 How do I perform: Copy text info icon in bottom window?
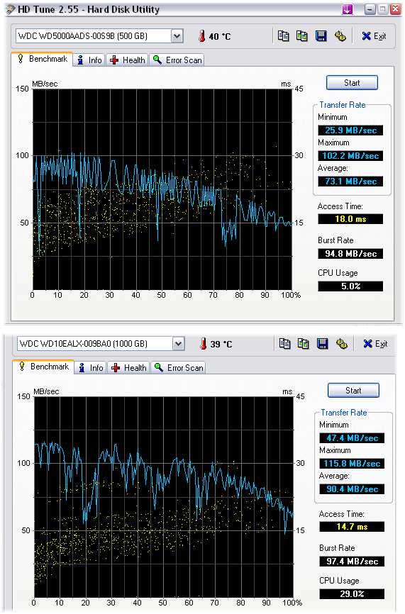pos(284,344)
